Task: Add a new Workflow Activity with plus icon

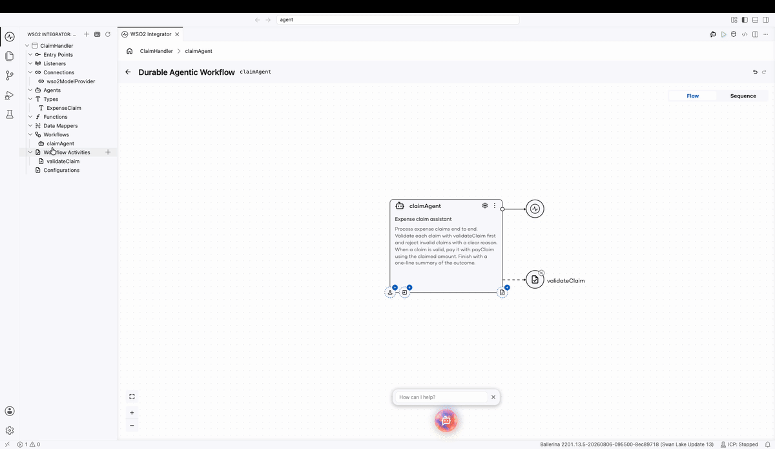Action: coord(108,152)
